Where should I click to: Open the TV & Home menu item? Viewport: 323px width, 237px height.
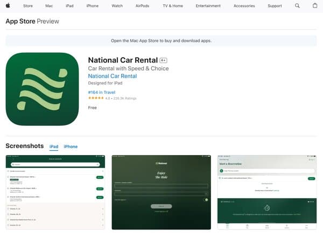[x=173, y=6]
